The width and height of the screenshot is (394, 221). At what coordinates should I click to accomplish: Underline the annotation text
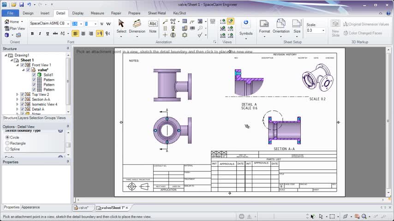(x=48, y=34)
